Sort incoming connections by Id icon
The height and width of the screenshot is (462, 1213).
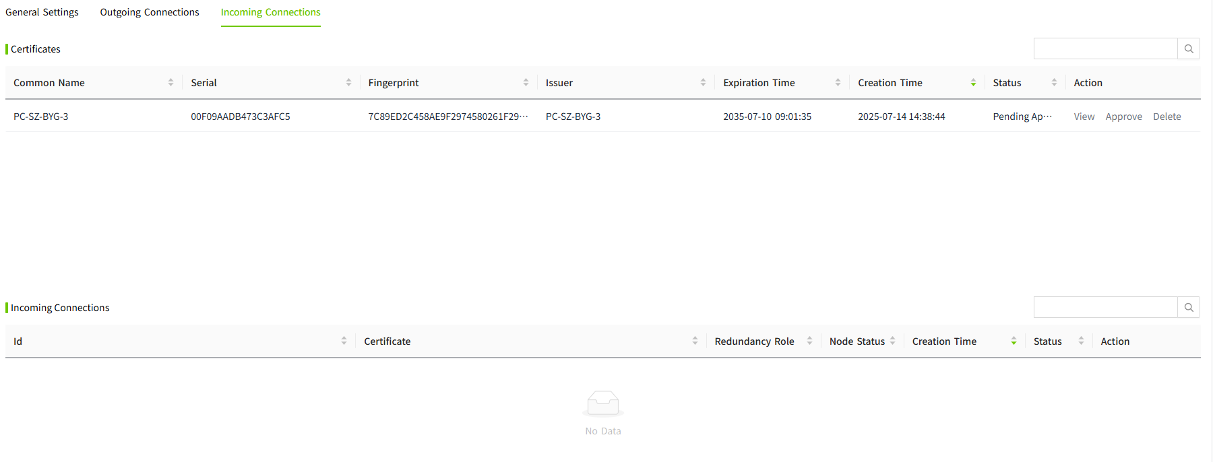(x=344, y=341)
